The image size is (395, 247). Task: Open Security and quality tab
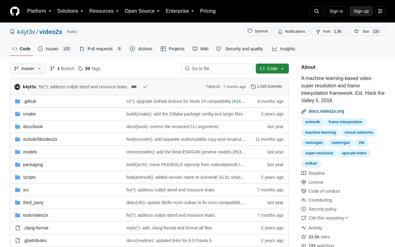pos(239,49)
